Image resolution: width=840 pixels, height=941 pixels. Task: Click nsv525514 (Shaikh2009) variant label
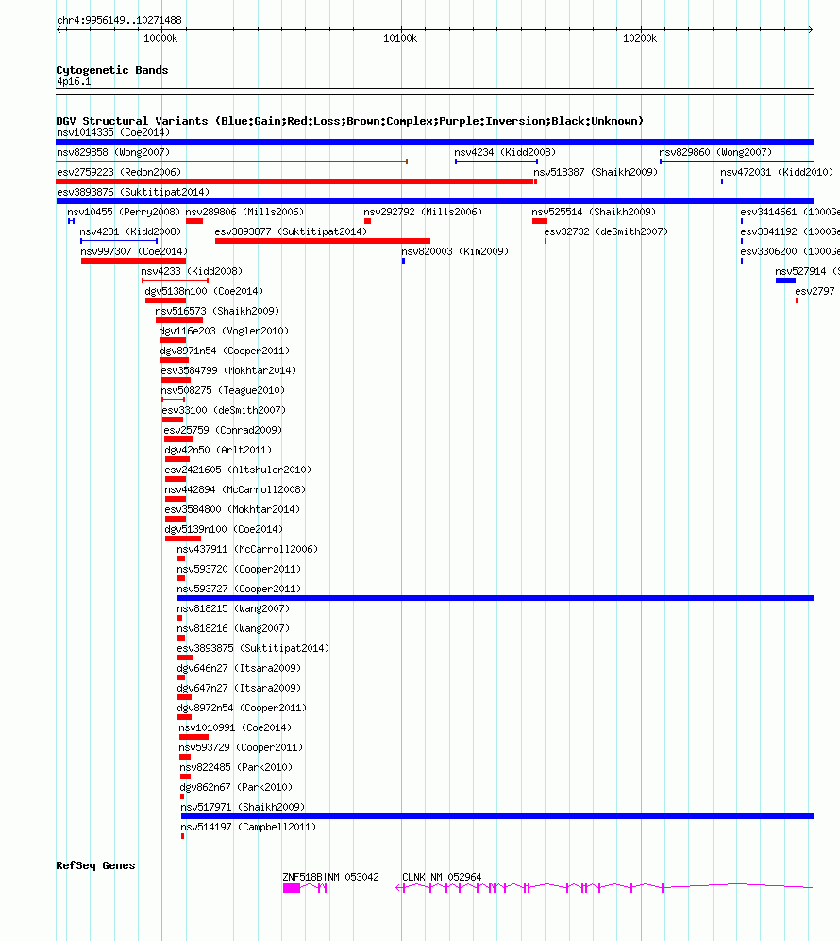coord(594,212)
